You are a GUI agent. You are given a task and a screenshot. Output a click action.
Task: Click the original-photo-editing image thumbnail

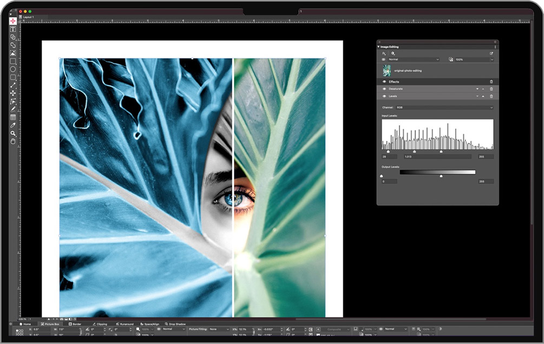pos(387,71)
